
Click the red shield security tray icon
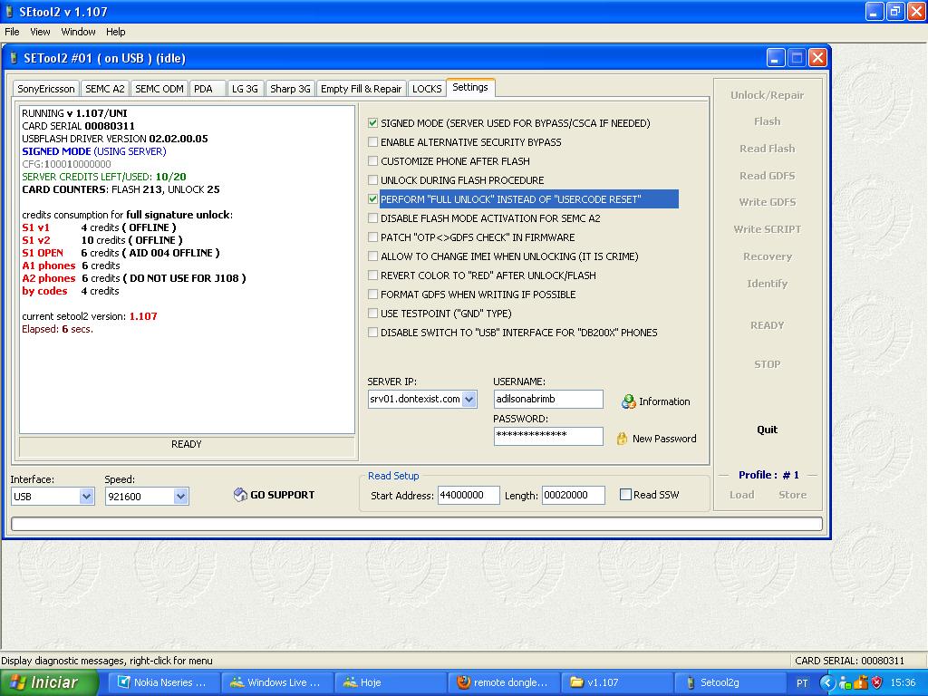(876, 683)
